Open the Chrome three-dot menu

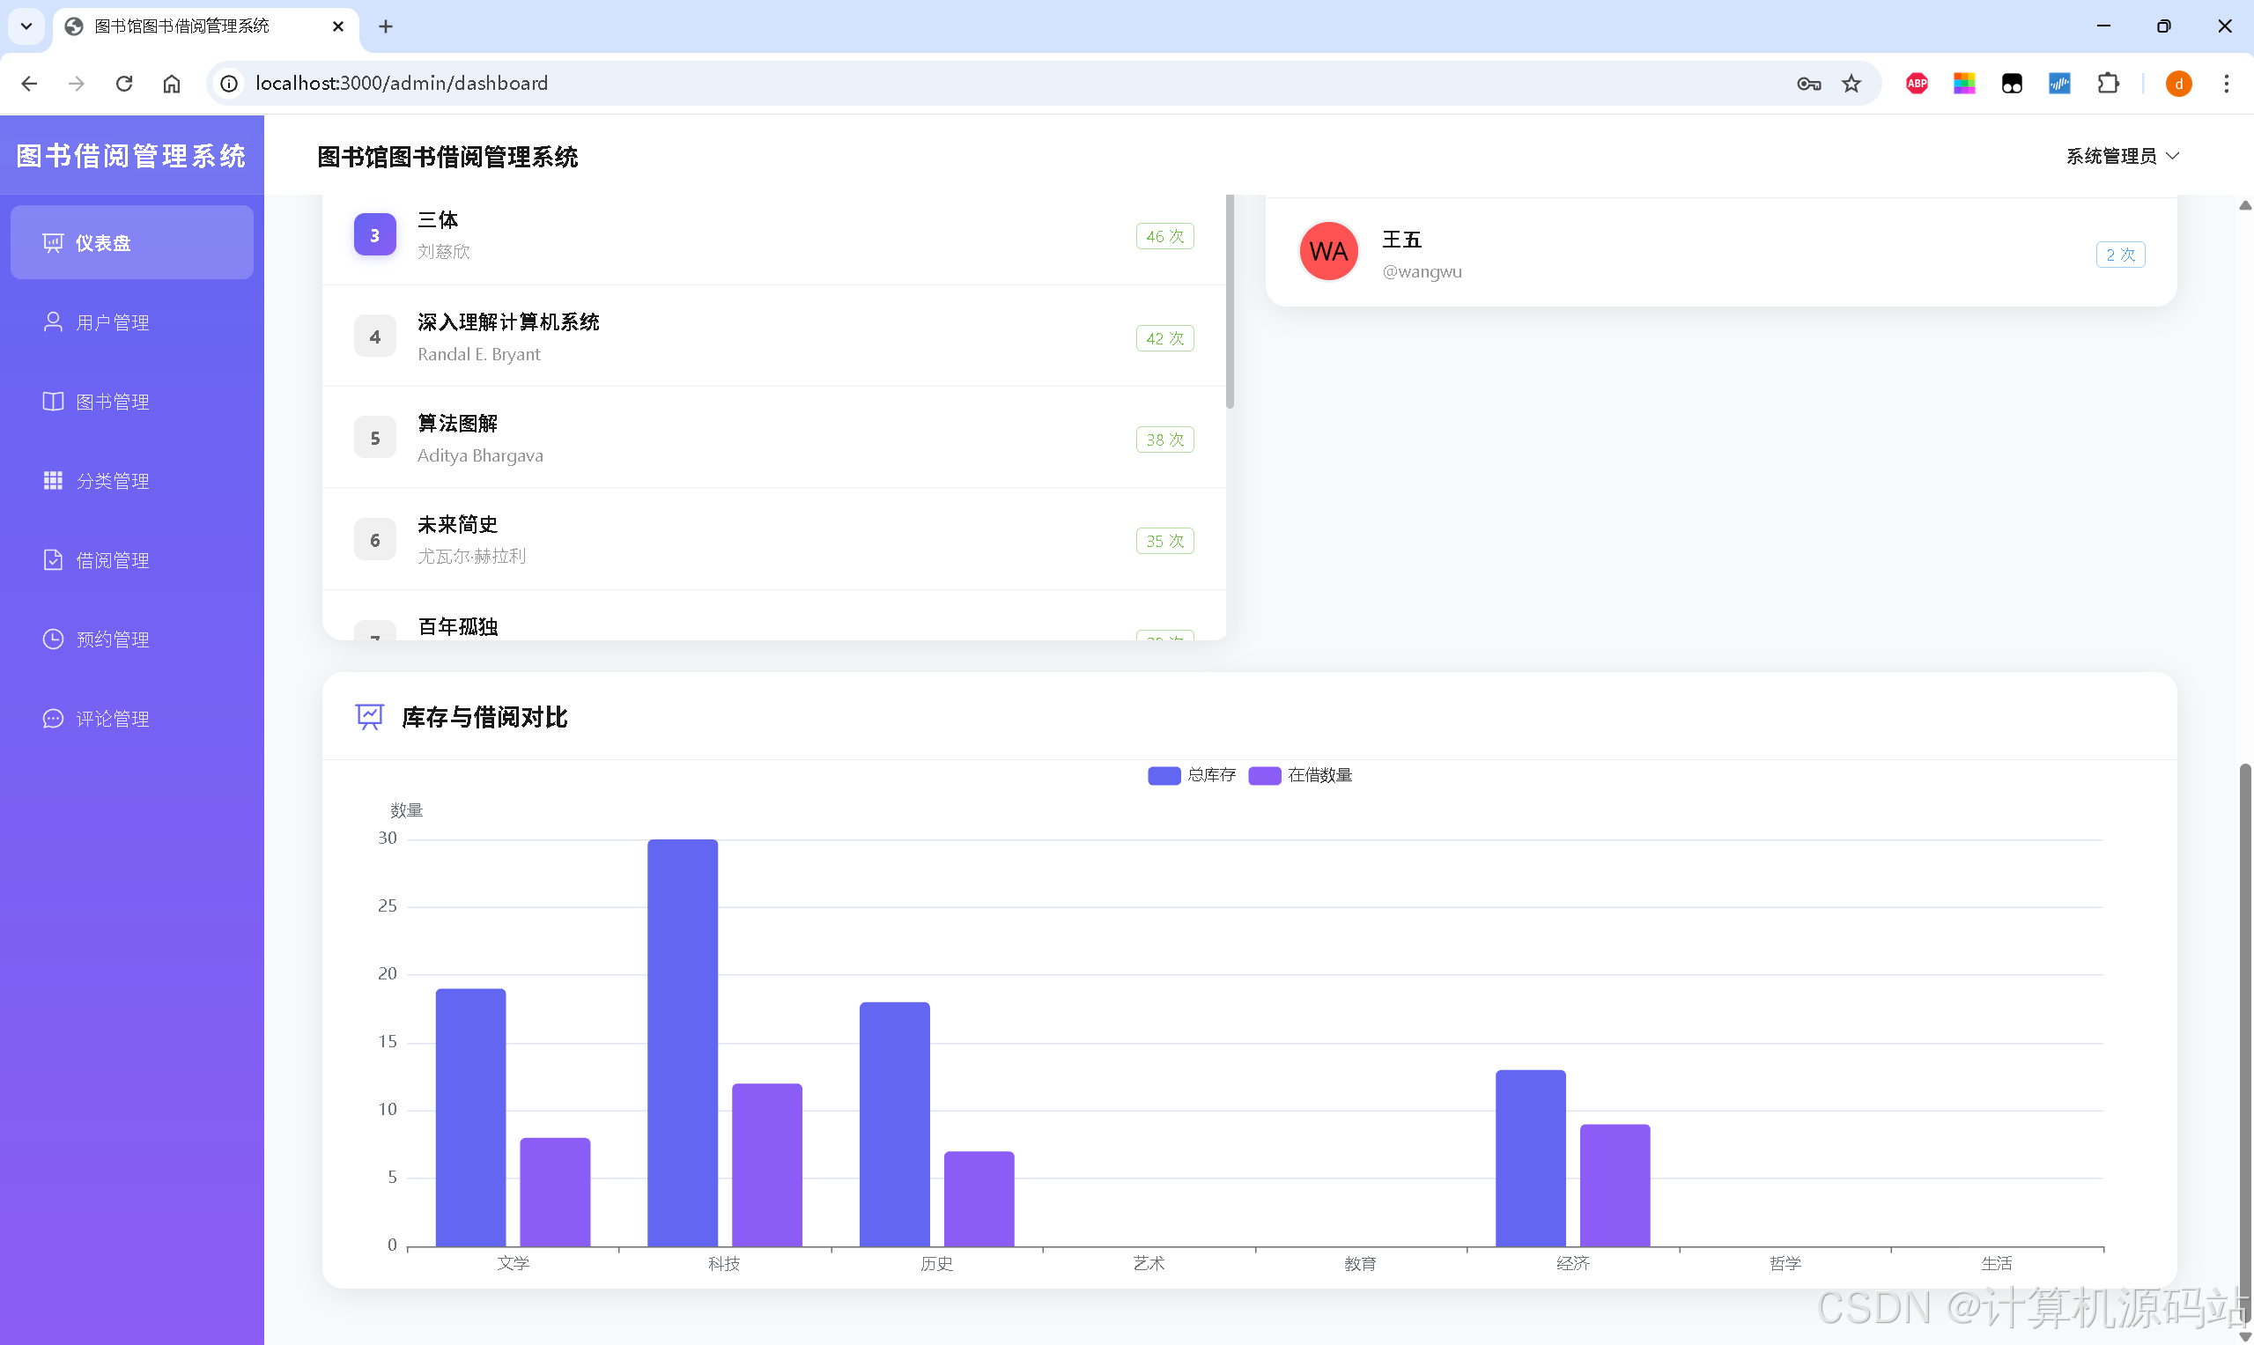pos(2226,84)
